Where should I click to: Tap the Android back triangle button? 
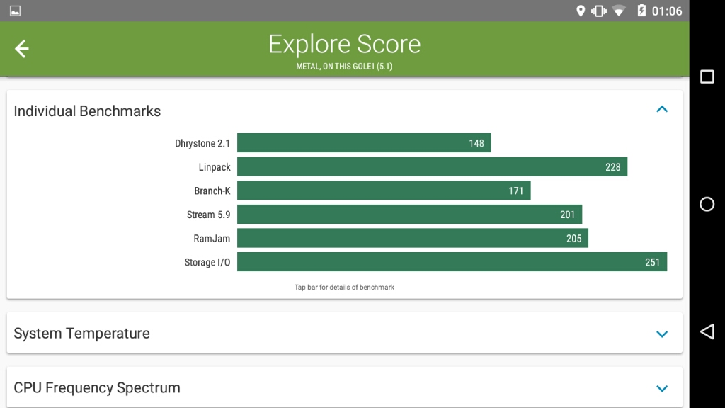click(707, 331)
